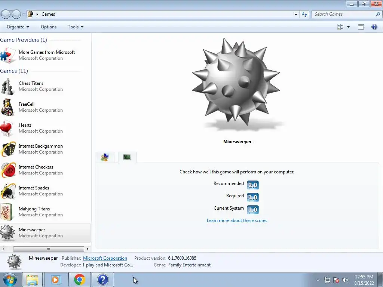The width and height of the screenshot is (383, 287).
Task: Open Learn more about these scores link
Action: 237,220
